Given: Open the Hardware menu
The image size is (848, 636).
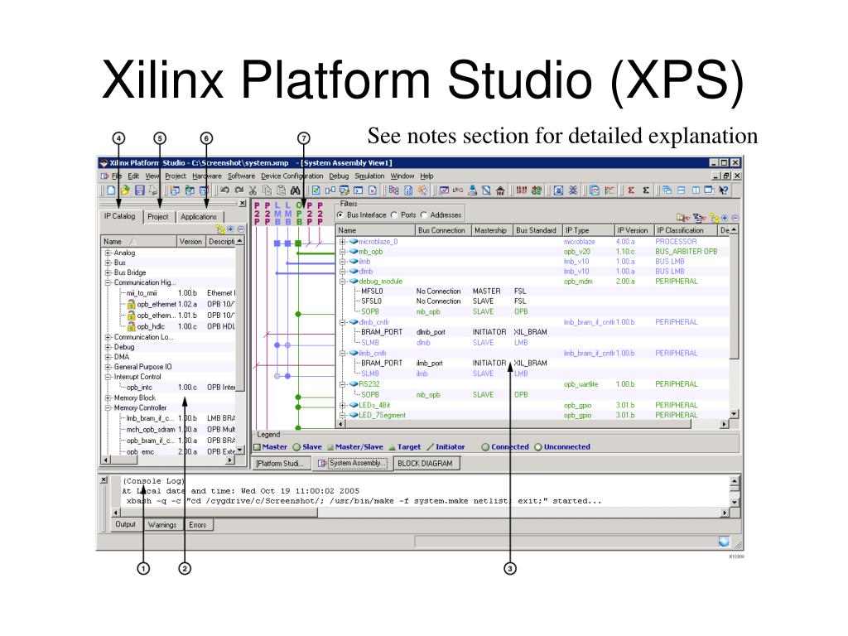Looking at the screenshot, I should [x=206, y=176].
